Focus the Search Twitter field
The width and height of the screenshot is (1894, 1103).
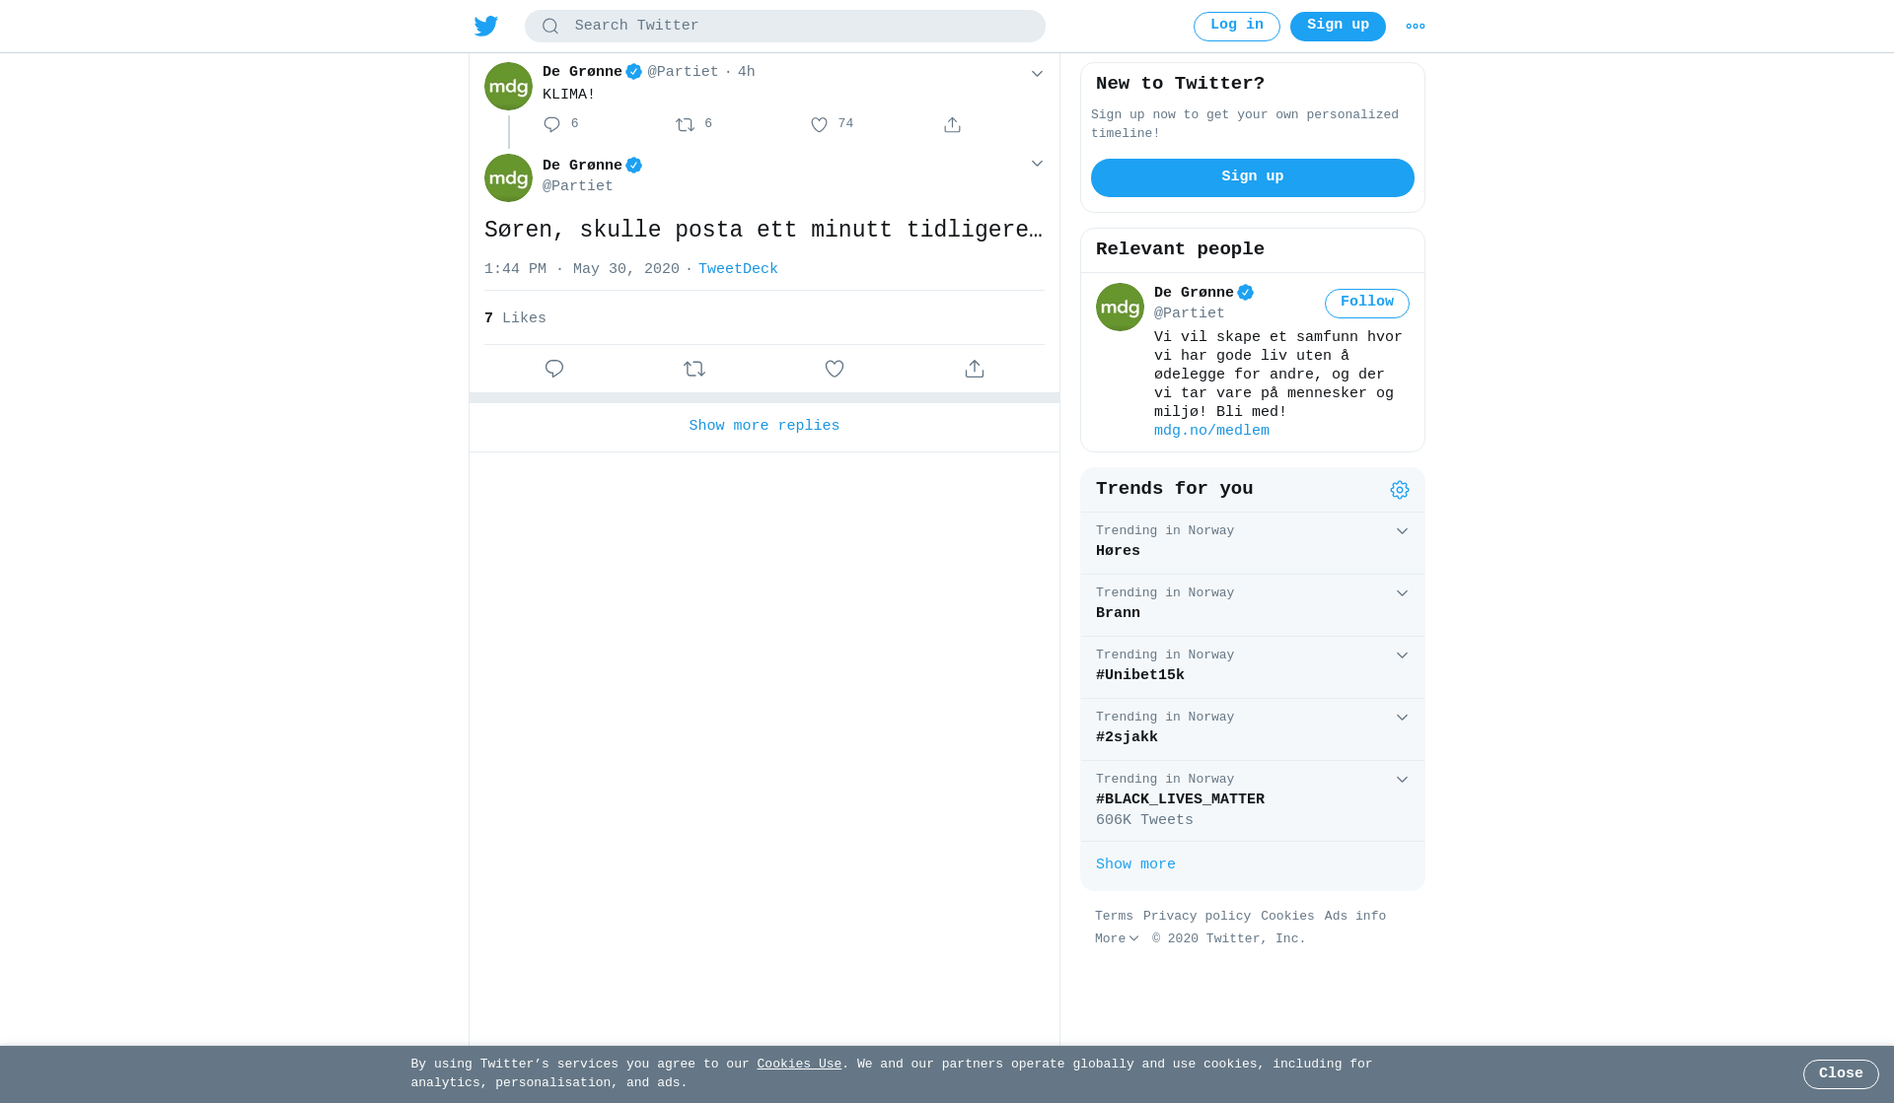(x=785, y=26)
